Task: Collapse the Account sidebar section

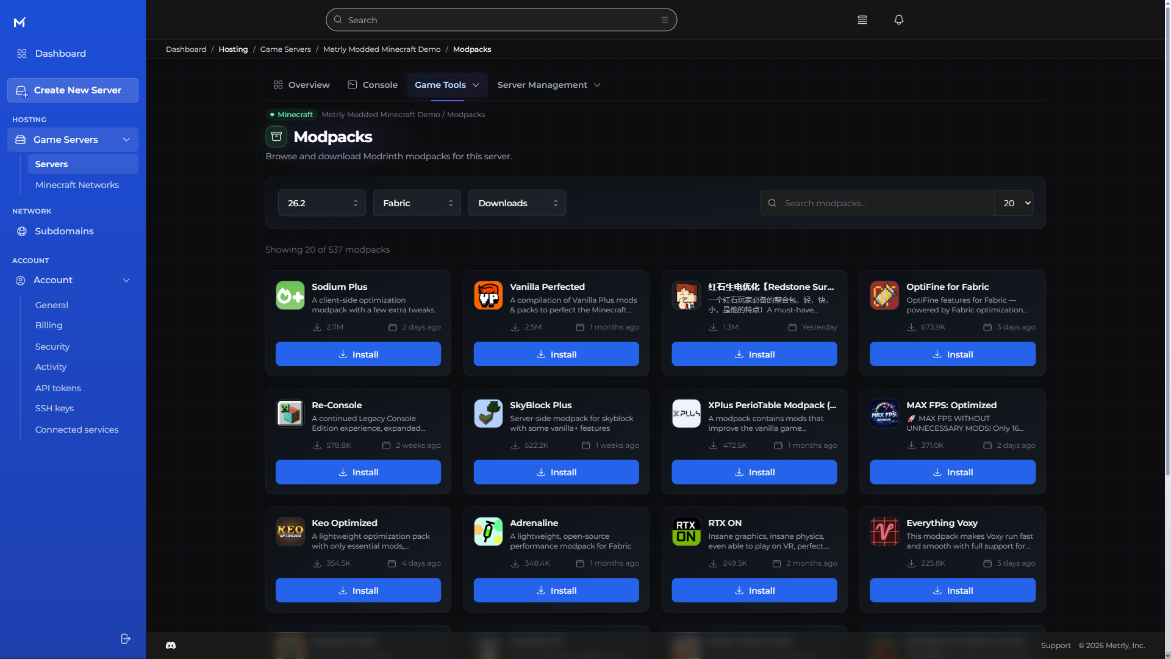Action: click(73, 280)
